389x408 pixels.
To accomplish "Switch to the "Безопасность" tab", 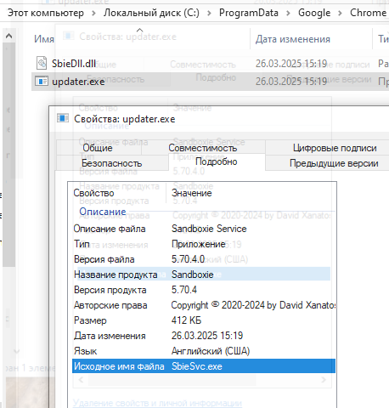I will pyautogui.click(x=112, y=163).
